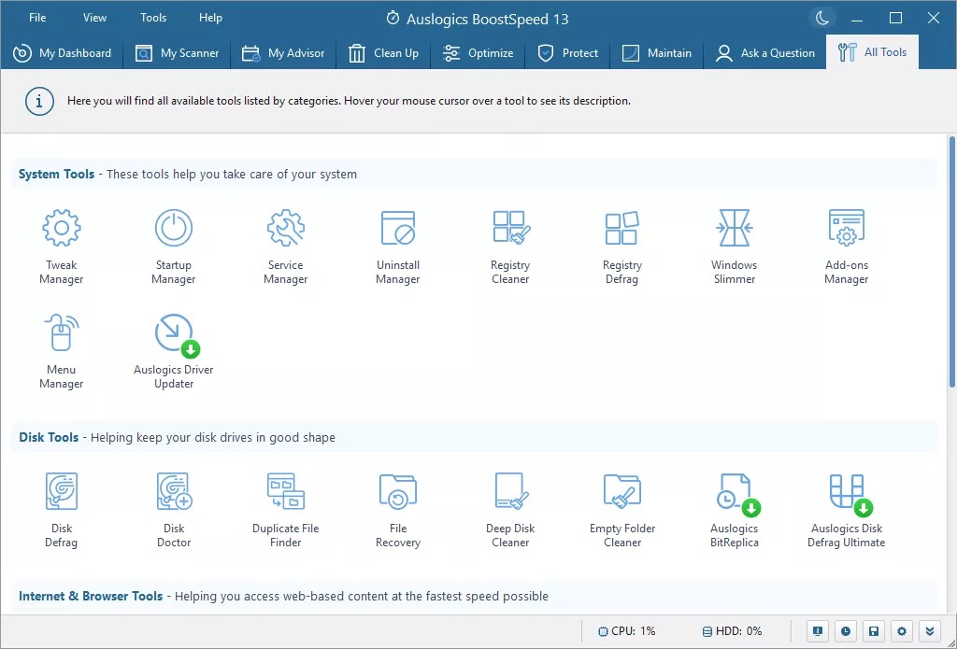This screenshot has height=649, width=957.
Task: Click the gear settings button in status bar
Action: (901, 631)
